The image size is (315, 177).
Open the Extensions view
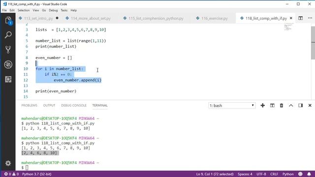[x=8, y=79]
